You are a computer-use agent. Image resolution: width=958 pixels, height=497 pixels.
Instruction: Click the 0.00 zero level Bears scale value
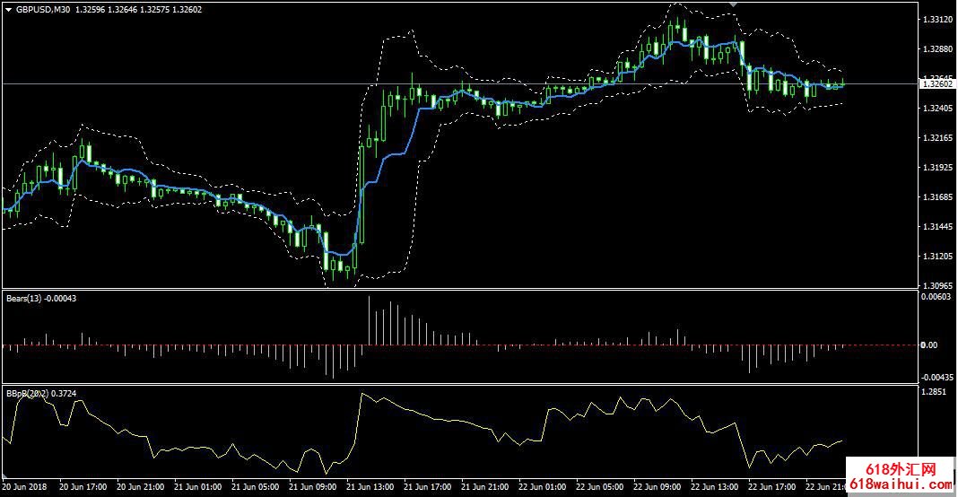[x=928, y=345]
